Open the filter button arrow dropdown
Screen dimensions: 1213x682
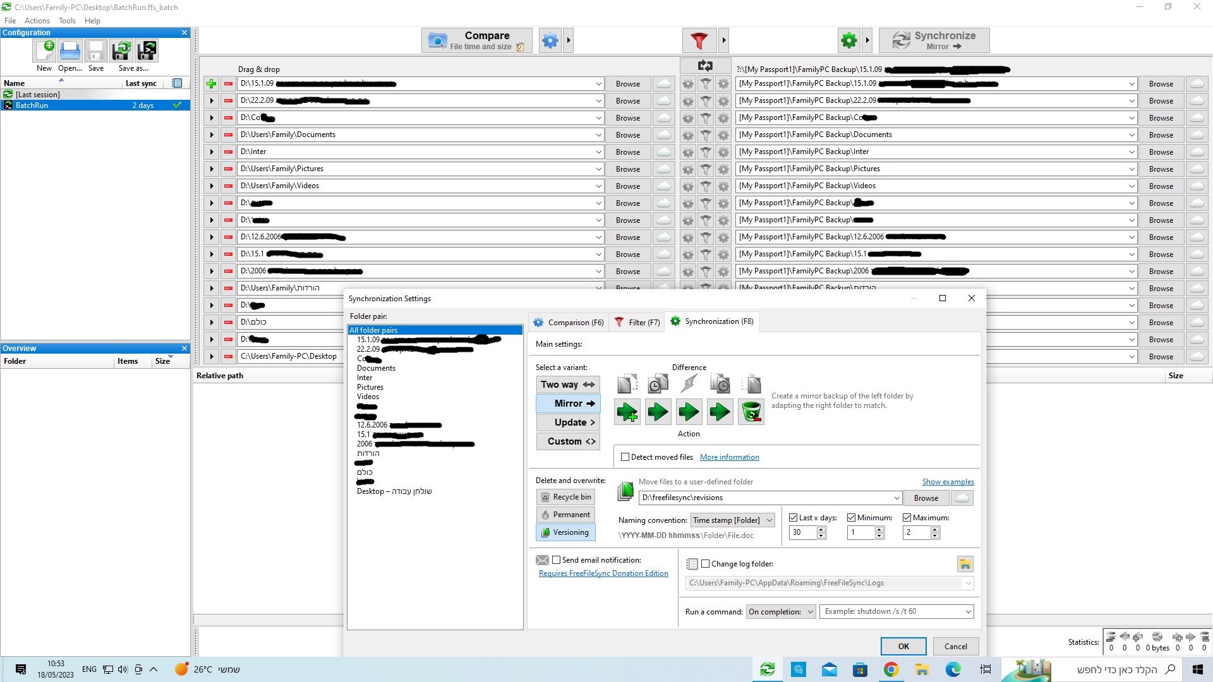tap(724, 40)
